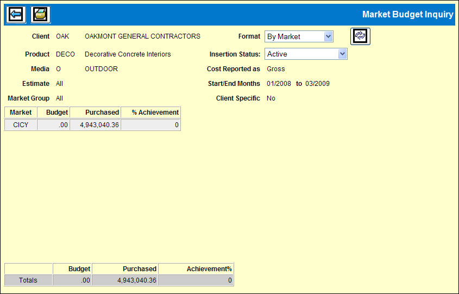
Task: Click the % Achievement column header
Action: (x=151, y=112)
